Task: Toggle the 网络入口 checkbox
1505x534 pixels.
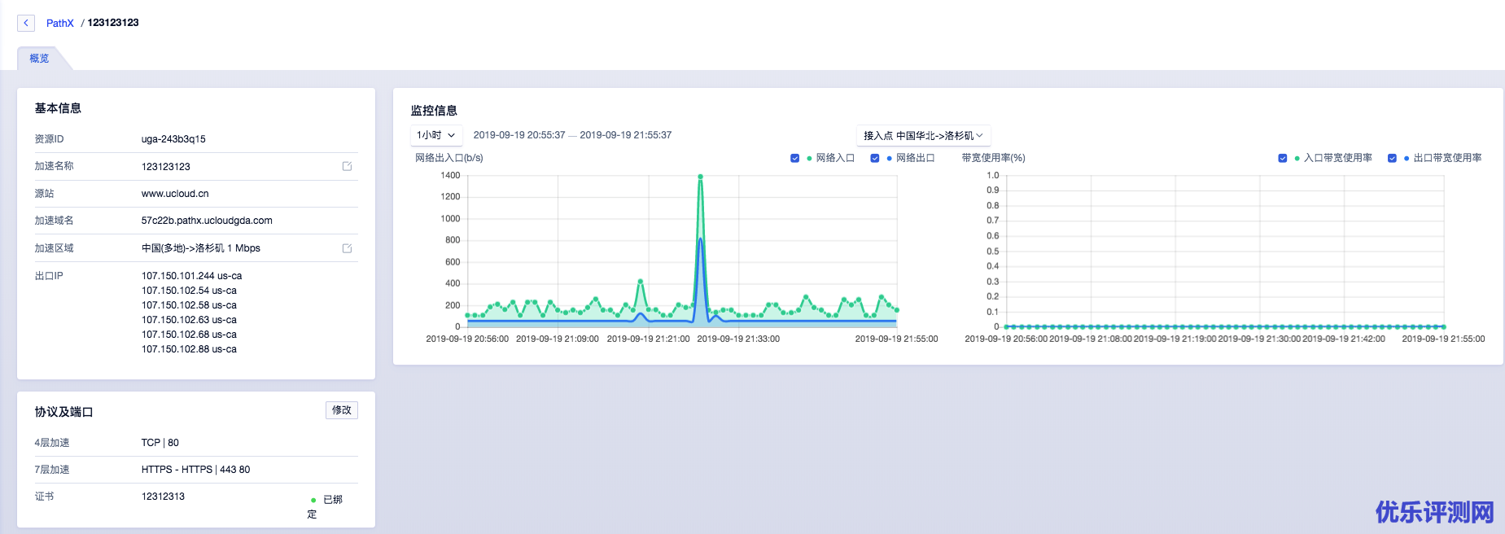Action: point(794,158)
